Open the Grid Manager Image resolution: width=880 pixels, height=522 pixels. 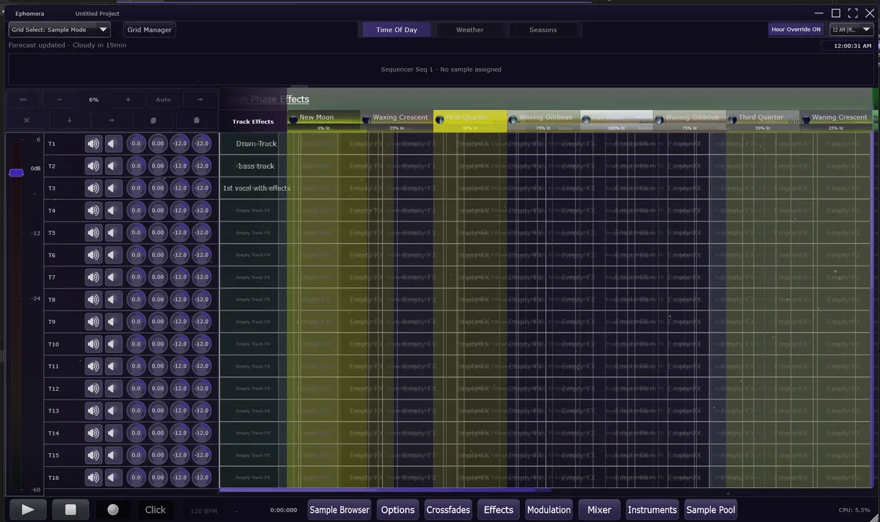pos(149,30)
